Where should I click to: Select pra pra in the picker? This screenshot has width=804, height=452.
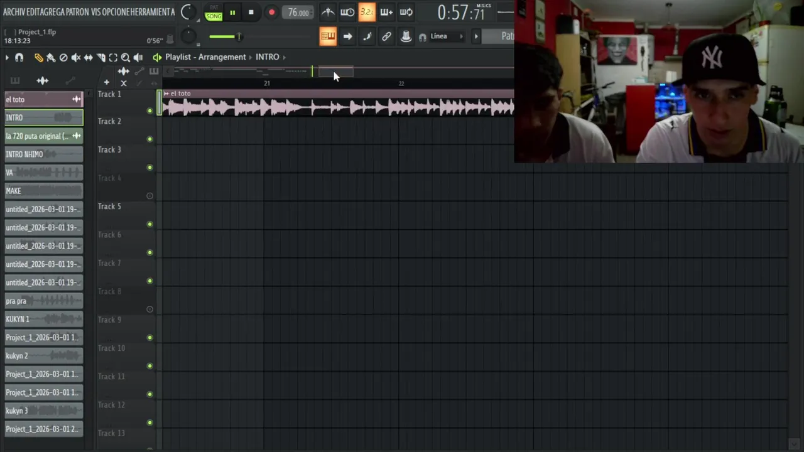(43, 301)
